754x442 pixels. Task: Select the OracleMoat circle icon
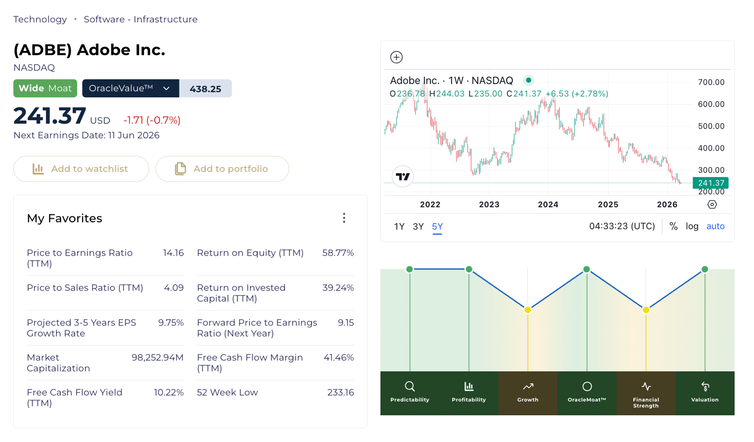click(587, 386)
